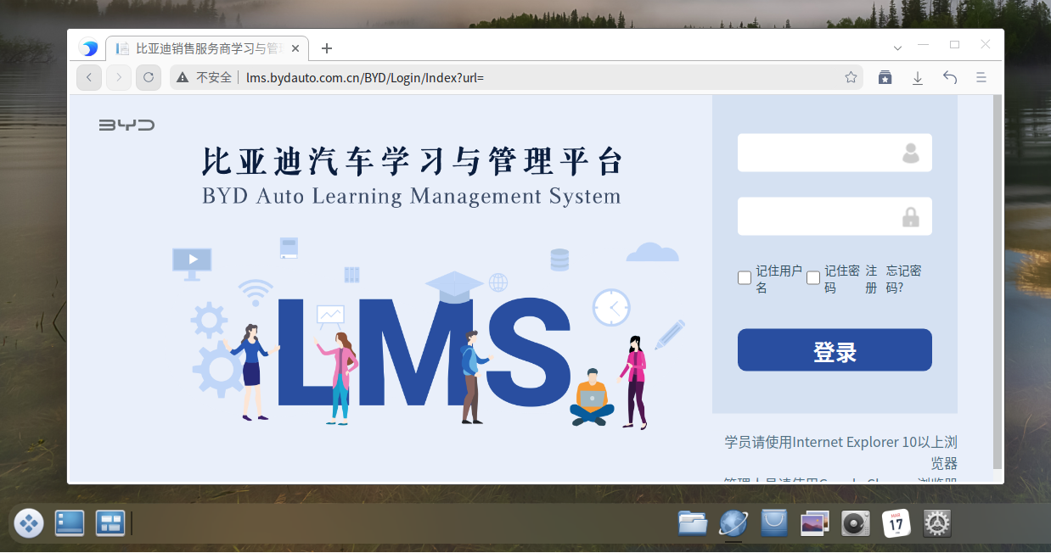Click the address bar URL field
This screenshot has width=1051, height=553.
516,77
